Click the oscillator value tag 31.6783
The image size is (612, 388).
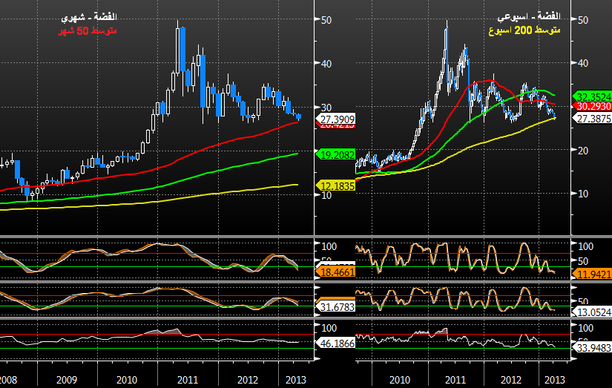pos(335,307)
